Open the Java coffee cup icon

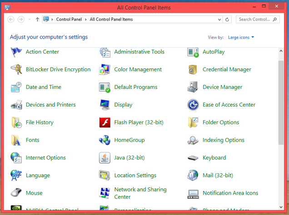coord(105,157)
